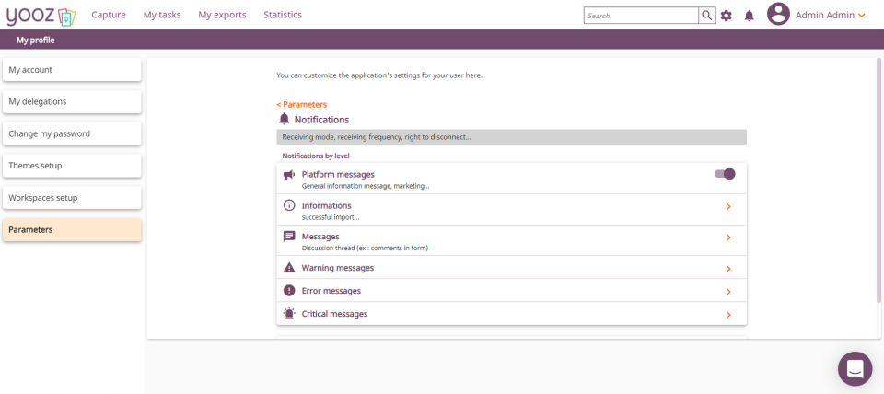This screenshot has height=394, width=884.
Task: Click the Critical messages siren icon
Action: point(289,314)
